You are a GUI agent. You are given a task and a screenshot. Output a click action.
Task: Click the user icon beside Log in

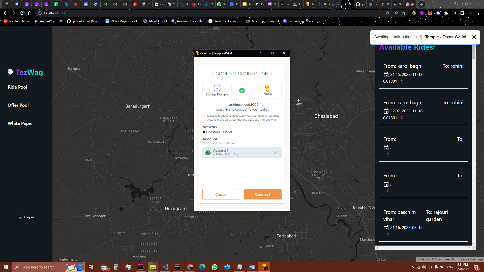(20, 217)
